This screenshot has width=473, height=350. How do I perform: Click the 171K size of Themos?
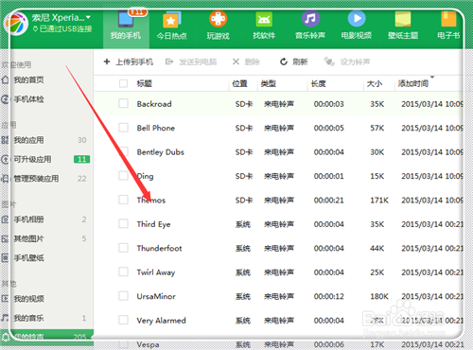coord(379,201)
